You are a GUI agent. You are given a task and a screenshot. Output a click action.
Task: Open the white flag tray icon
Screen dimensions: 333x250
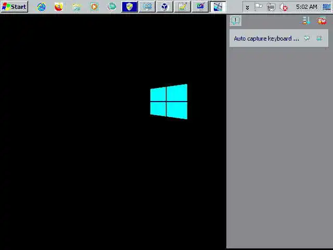click(258, 7)
